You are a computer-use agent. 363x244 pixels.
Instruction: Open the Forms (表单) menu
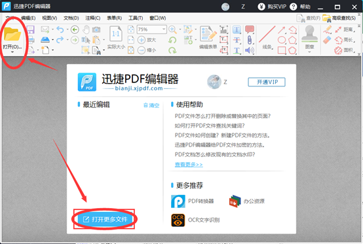pyautogui.click(x=114, y=18)
